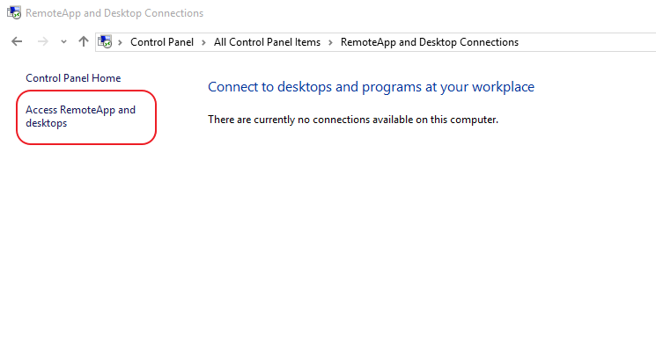
Task: Expand the chevron after All Control Panel Items
Action: 330,42
